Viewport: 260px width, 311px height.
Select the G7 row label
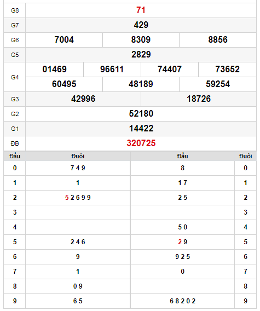pyautogui.click(x=15, y=25)
